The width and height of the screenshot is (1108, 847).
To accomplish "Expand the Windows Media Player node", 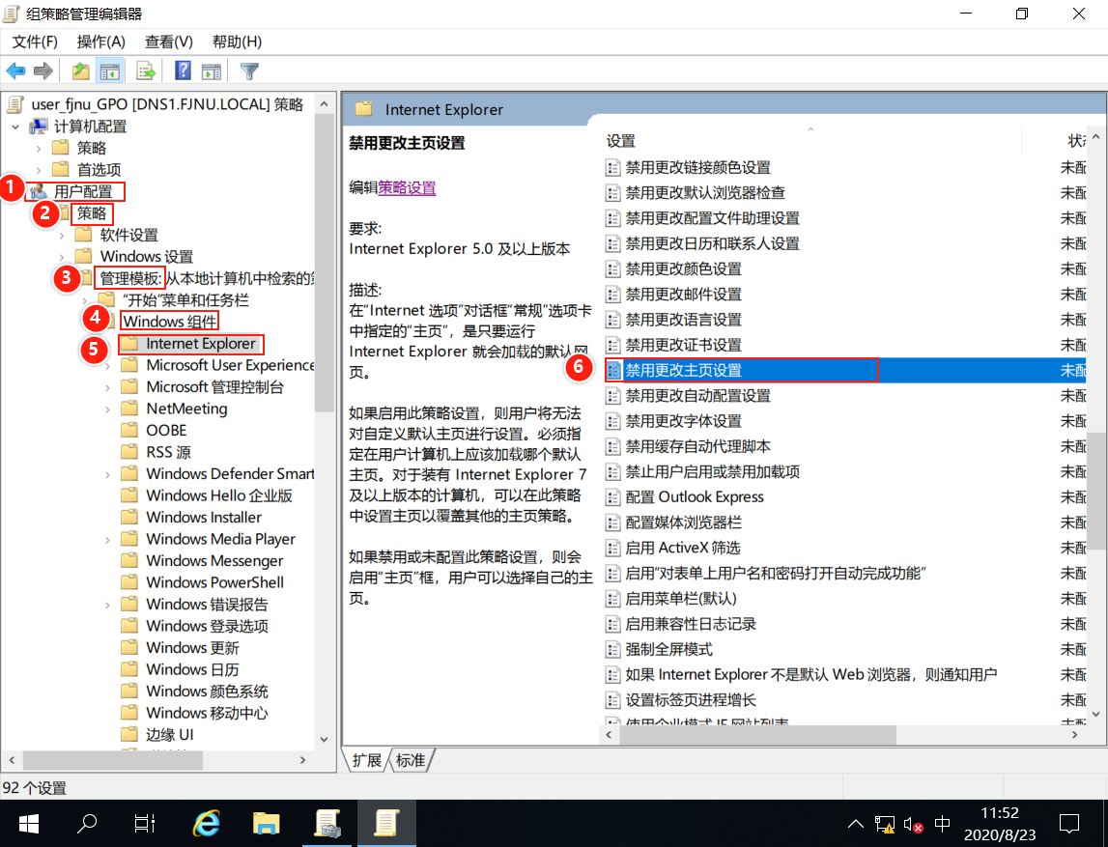I will coord(107,540).
